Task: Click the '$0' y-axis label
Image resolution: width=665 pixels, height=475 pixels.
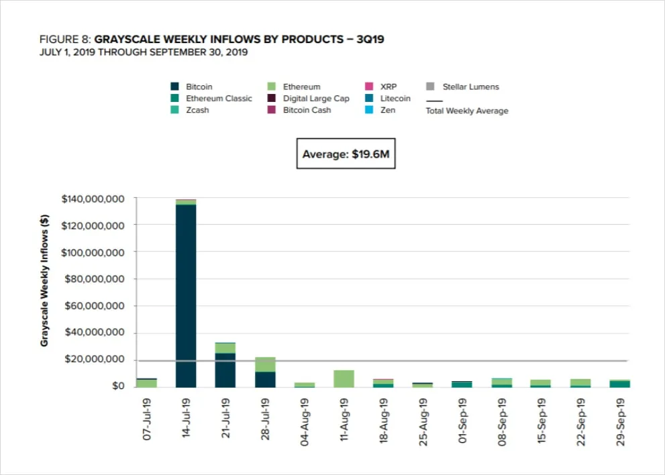Action: (117, 386)
